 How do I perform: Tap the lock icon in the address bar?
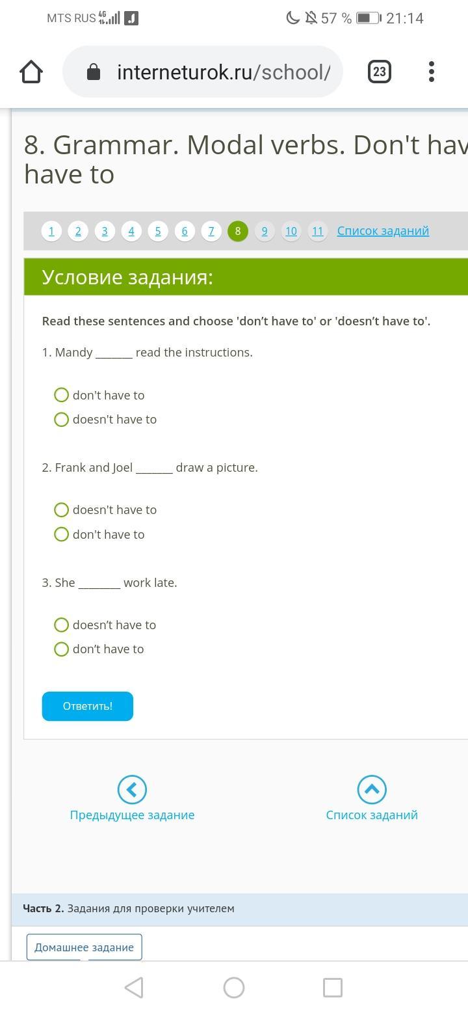click(x=94, y=72)
